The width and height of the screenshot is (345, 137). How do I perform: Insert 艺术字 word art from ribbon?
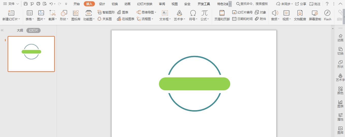[179, 15]
